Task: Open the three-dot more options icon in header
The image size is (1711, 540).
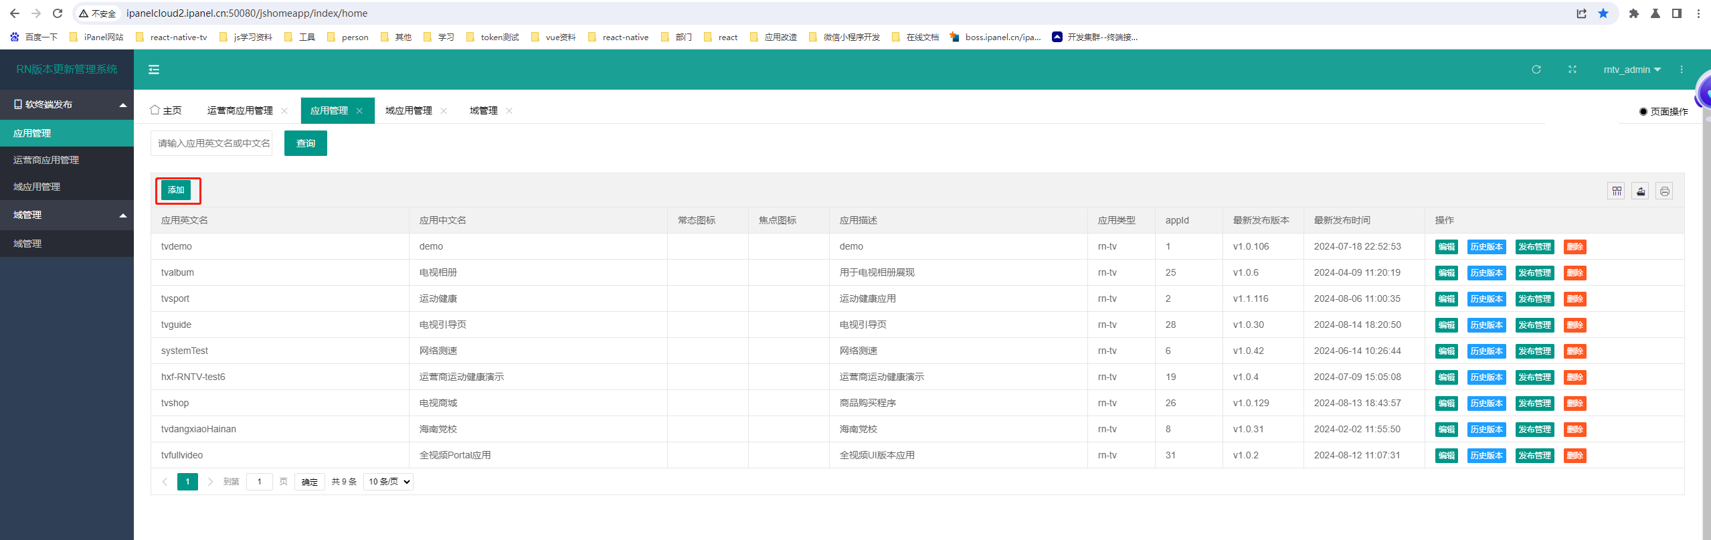Action: tap(1682, 70)
